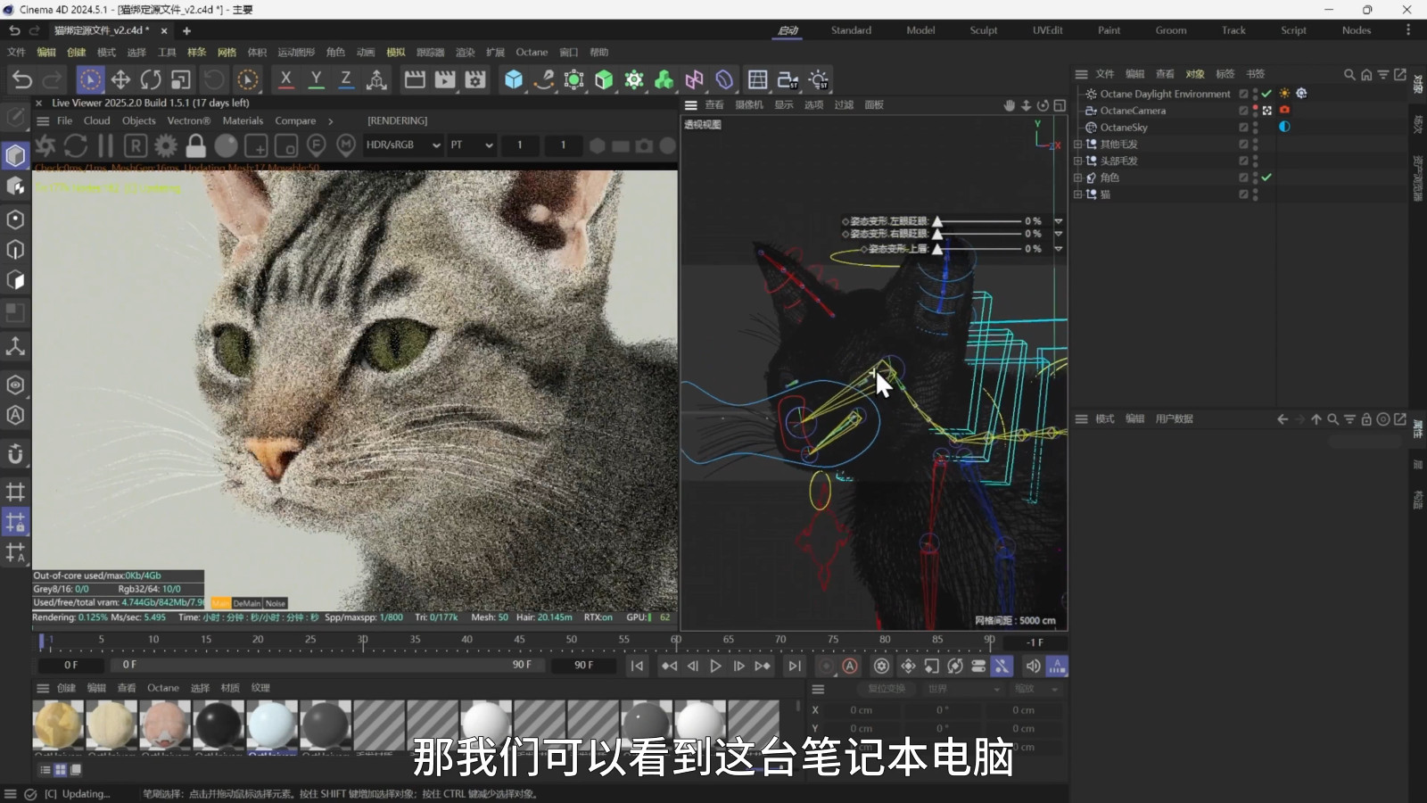The width and height of the screenshot is (1427, 803).
Task: Pause the Live Viewer rendering
Action: (105, 145)
